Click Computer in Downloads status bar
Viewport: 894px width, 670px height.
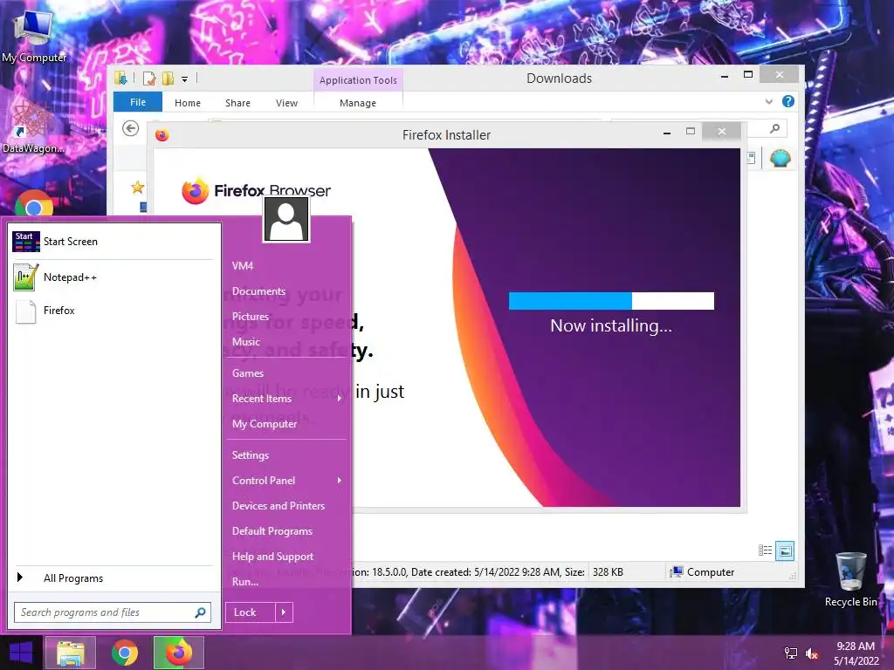[703, 572]
